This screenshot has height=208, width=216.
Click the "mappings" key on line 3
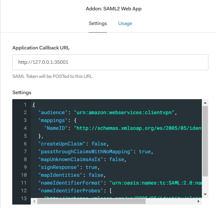53,120
